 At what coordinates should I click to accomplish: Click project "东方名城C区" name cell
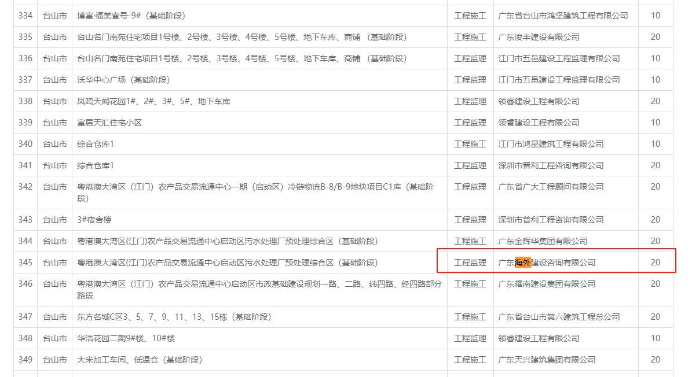click(x=174, y=317)
